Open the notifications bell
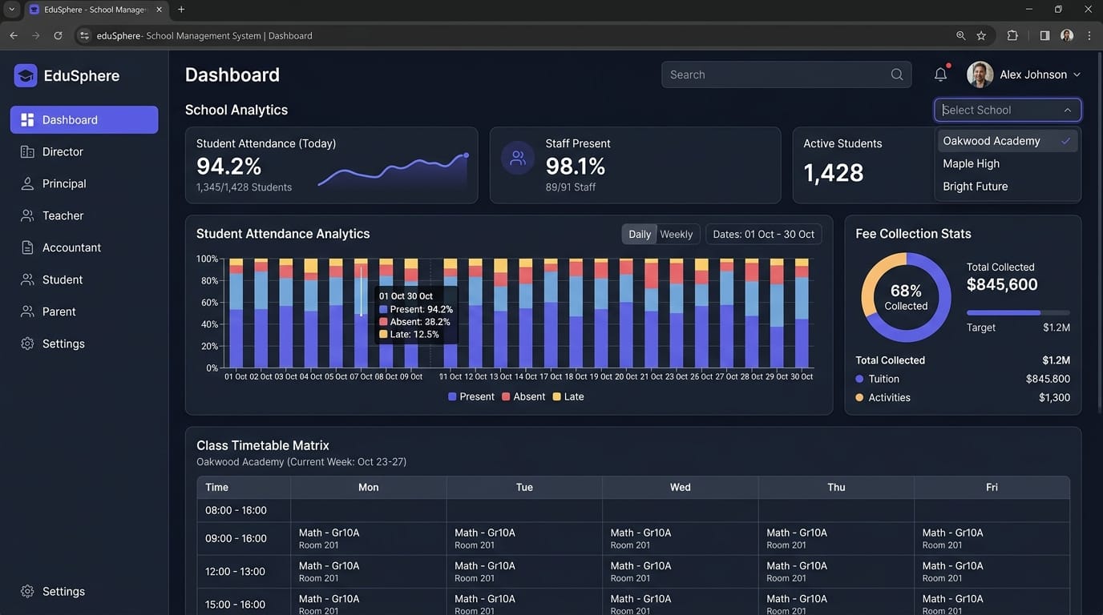Screen dimensions: 1103x615 pos(940,74)
